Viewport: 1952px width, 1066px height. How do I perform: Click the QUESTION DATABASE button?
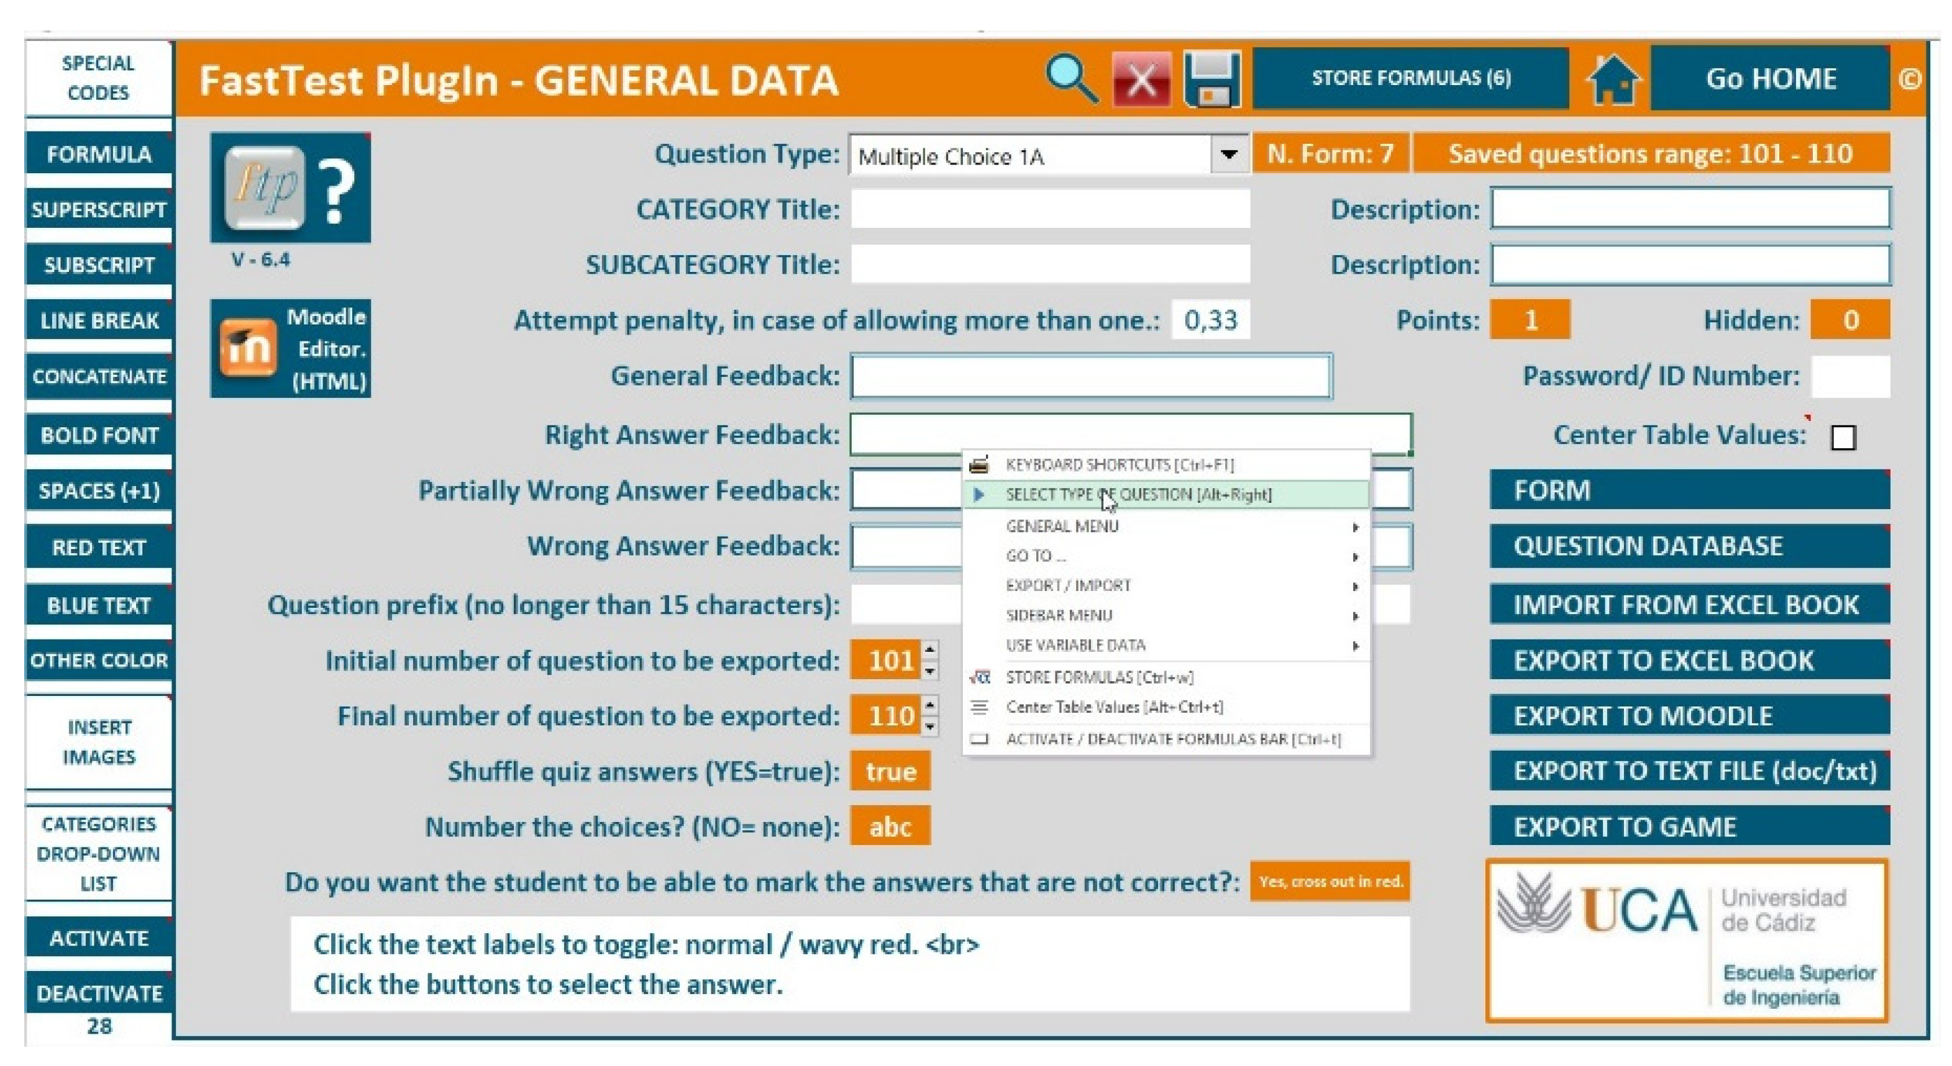1689,546
